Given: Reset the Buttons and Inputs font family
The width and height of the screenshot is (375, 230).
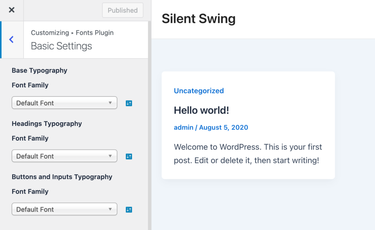Looking at the screenshot, I should point(129,209).
